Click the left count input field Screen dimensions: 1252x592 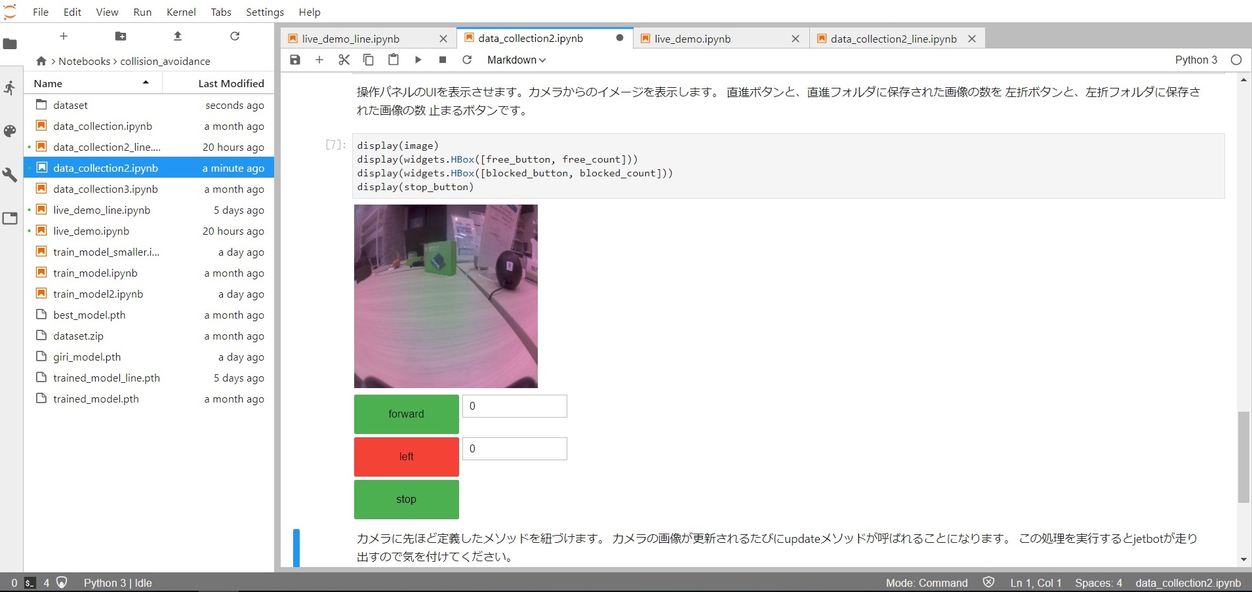tap(515, 448)
